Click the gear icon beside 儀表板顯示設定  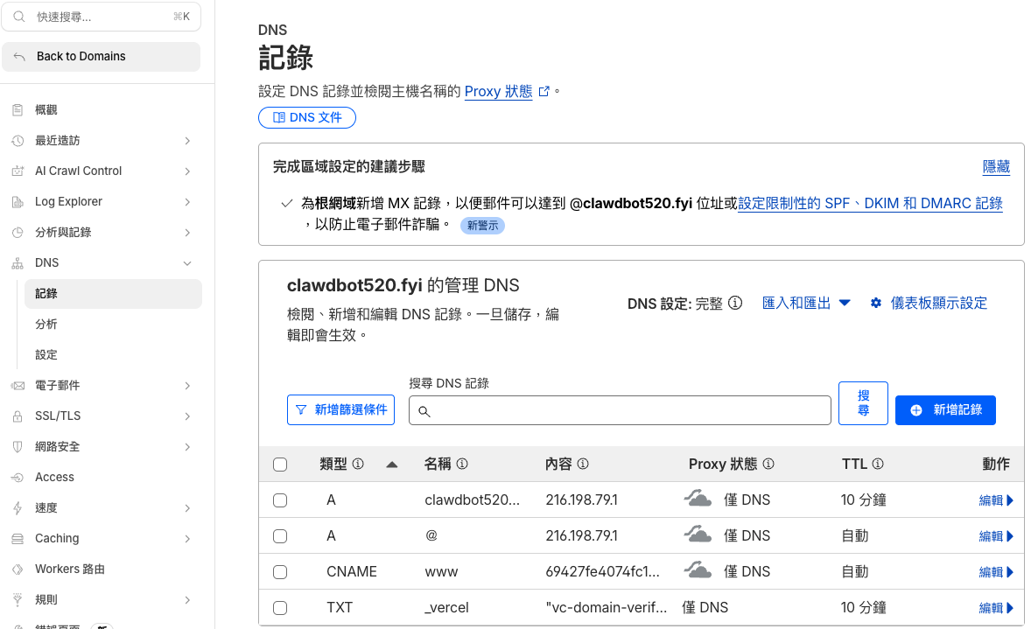point(875,303)
